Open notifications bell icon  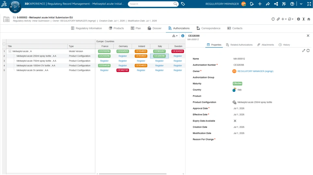click(x=252, y=4)
